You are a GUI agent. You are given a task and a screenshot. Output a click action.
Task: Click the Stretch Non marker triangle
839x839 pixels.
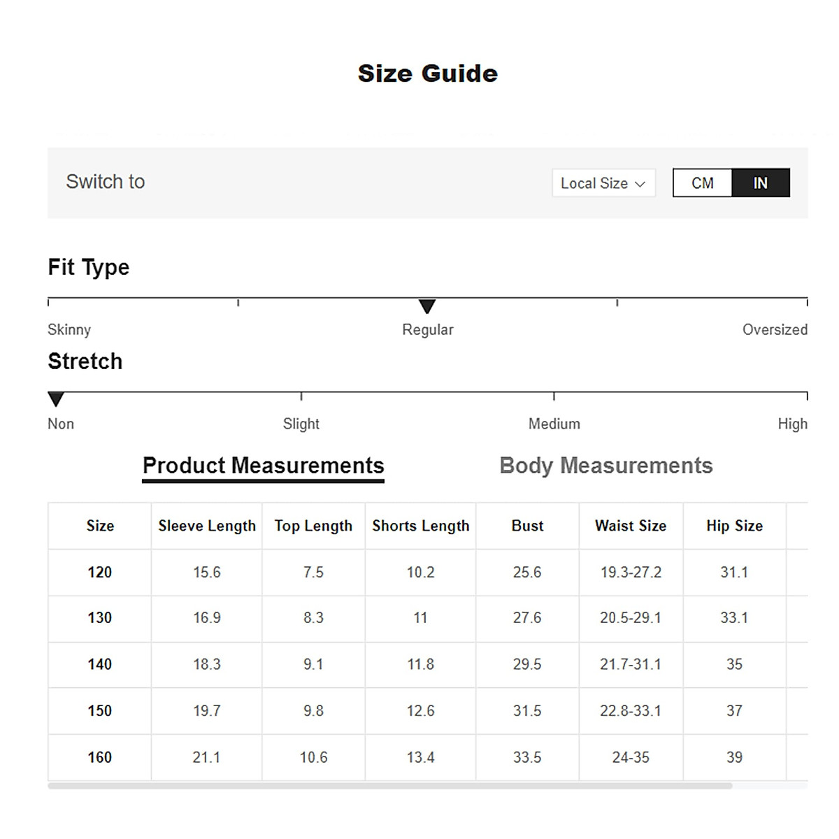[x=56, y=399]
